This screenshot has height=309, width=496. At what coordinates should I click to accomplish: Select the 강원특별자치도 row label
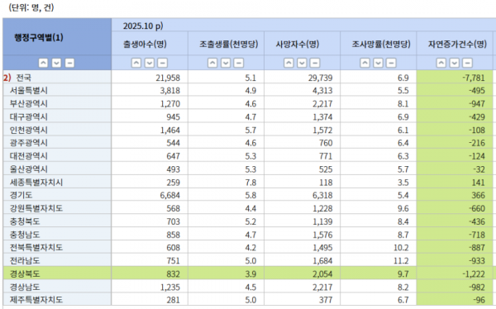coord(36,208)
